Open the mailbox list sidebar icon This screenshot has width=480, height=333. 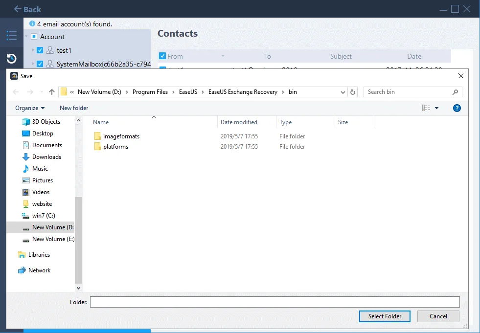point(12,35)
